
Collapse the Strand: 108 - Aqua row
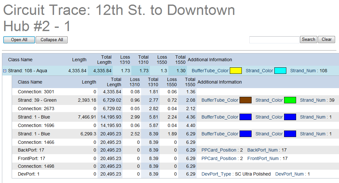(5, 71)
